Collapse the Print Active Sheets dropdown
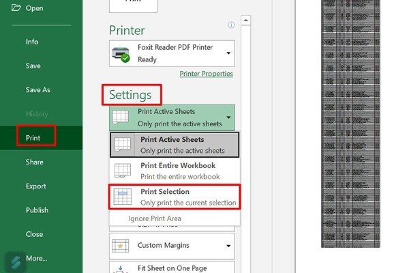This screenshot has width=409, height=273. 228,117
